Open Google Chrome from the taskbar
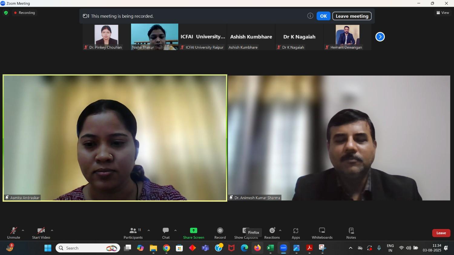The image size is (454, 255). click(x=166, y=248)
